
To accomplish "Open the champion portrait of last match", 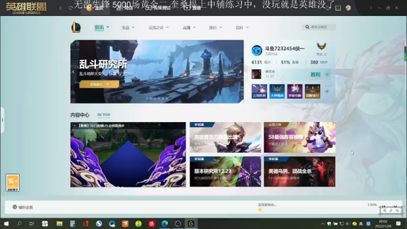I will (x=256, y=74).
